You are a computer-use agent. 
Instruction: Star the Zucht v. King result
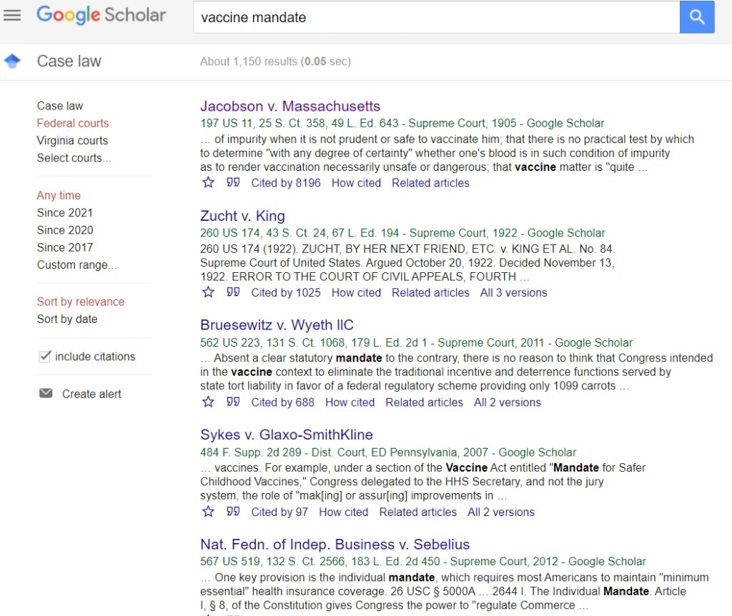[208, 292]
